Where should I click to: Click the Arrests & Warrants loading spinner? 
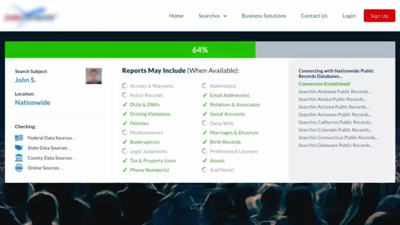[x=125, y=86]
